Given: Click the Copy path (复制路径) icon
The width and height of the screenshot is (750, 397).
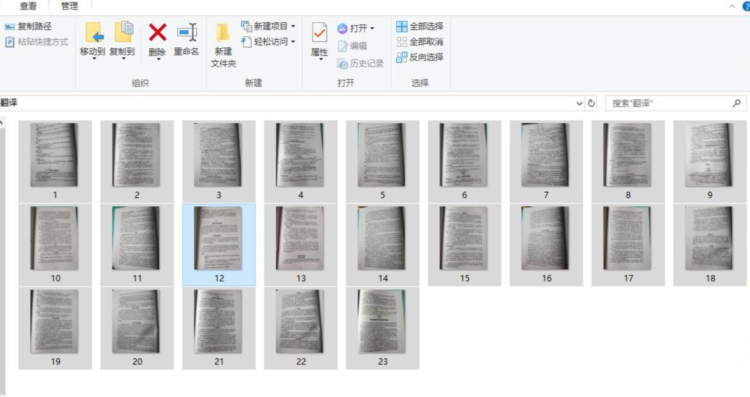Looking at the screenshot, I should (9, 27).
